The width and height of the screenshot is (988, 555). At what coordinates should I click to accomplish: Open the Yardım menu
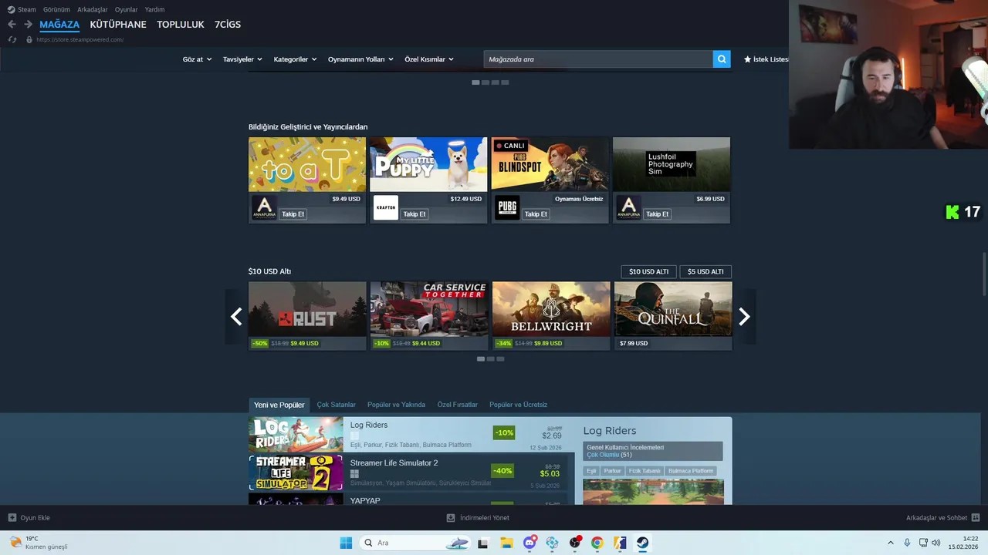(x=154, y=9)
